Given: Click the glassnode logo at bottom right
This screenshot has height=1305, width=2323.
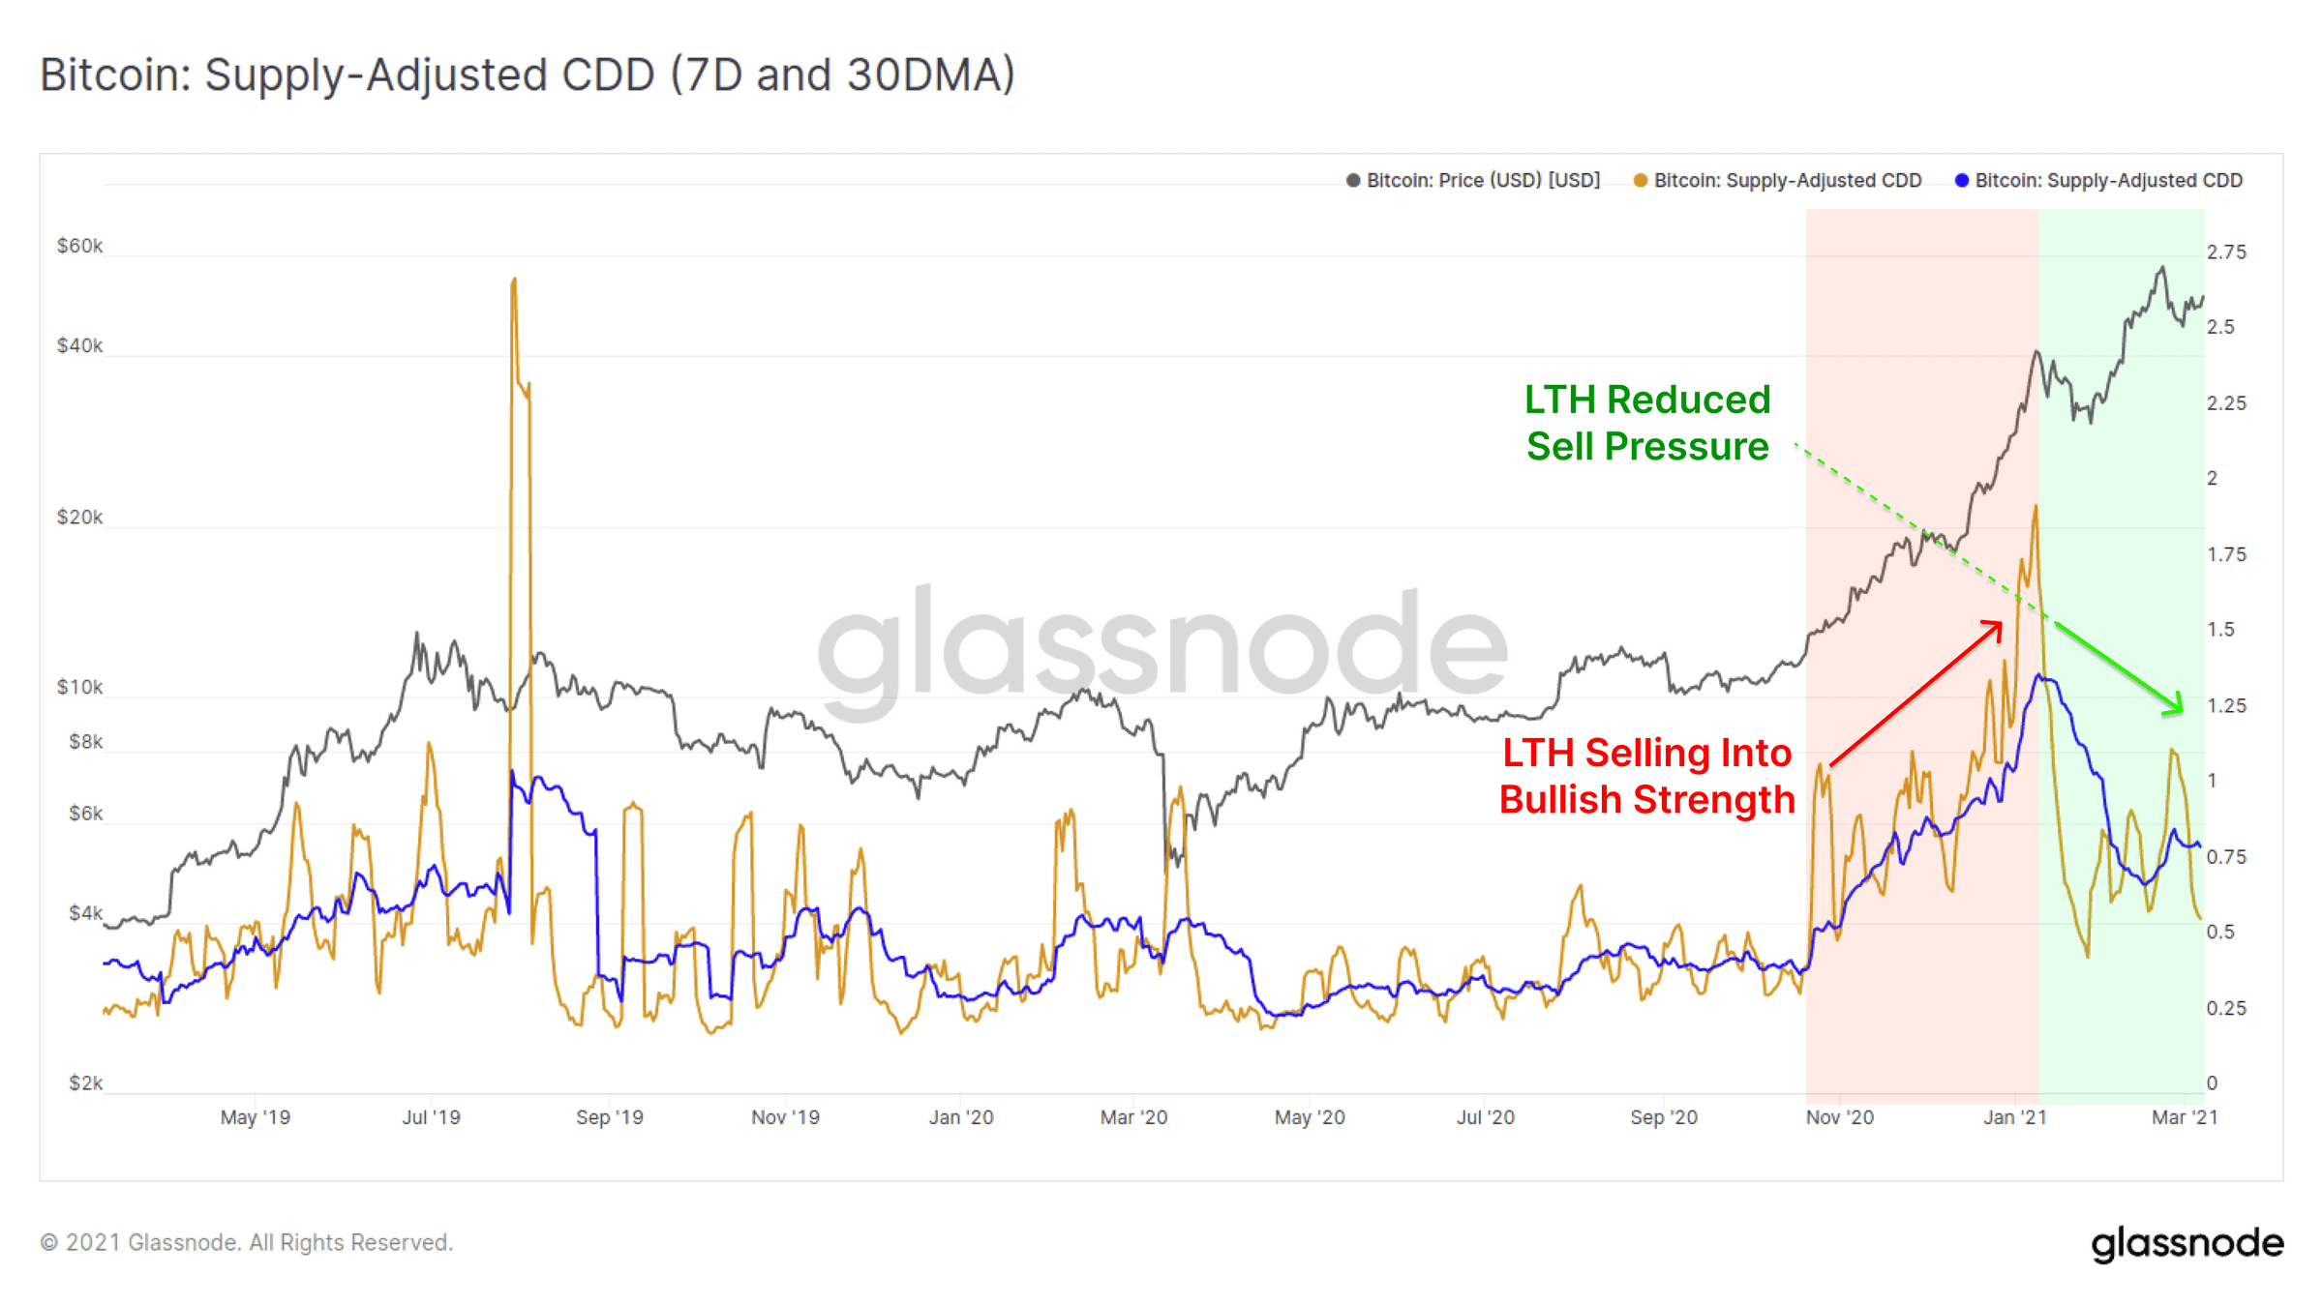Looking at the screenshot, I should pos(2187,1244).
